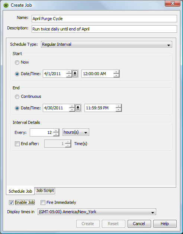Switch to the Schedule Job tab

pos(20,191)
